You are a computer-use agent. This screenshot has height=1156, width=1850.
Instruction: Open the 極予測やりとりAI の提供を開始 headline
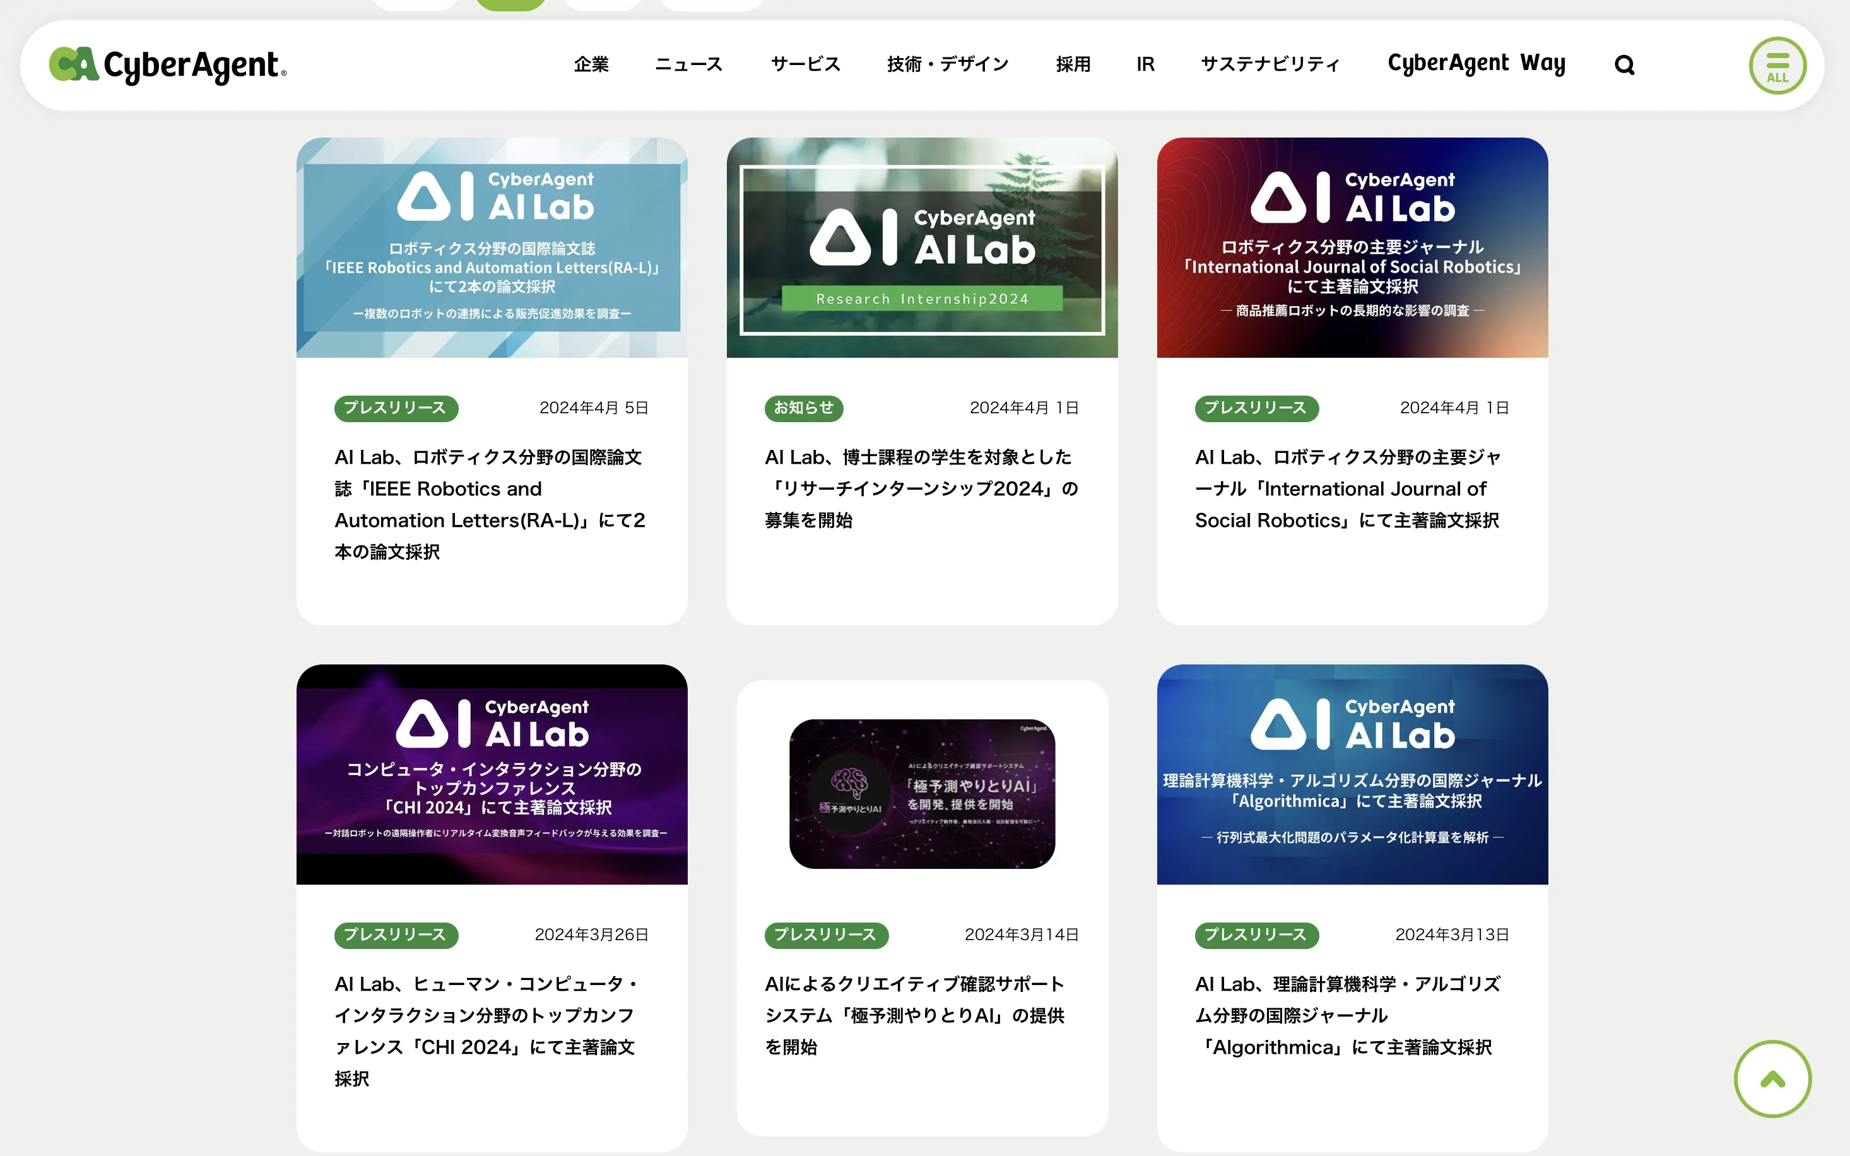click(x=914, y=1015)
